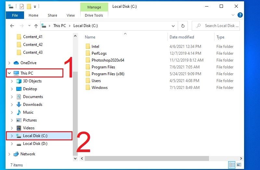
Task: Open the File menu
Action: point(15,15)
